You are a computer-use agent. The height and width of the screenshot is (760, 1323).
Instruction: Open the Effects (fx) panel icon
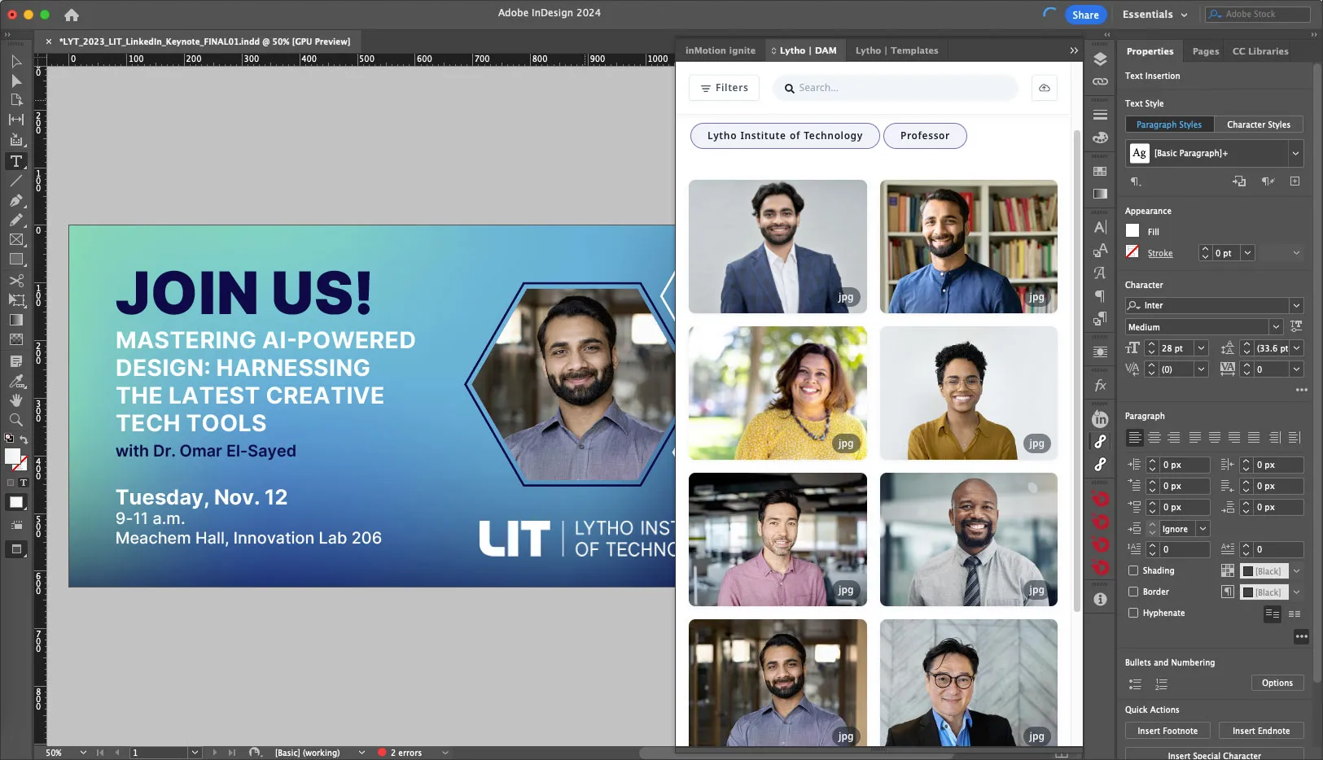point(1102,385)
